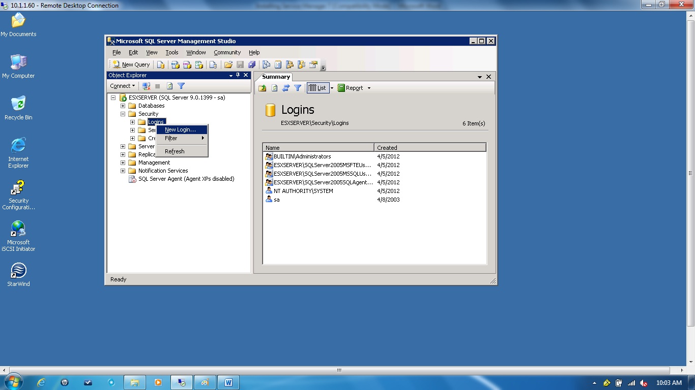695x390 pixels.
Task: Click the Refresh icon in the Summary pane
Action: click(x=274, y=87)
